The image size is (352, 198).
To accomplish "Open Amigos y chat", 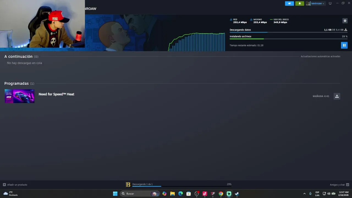I will [x=337, y=185].
